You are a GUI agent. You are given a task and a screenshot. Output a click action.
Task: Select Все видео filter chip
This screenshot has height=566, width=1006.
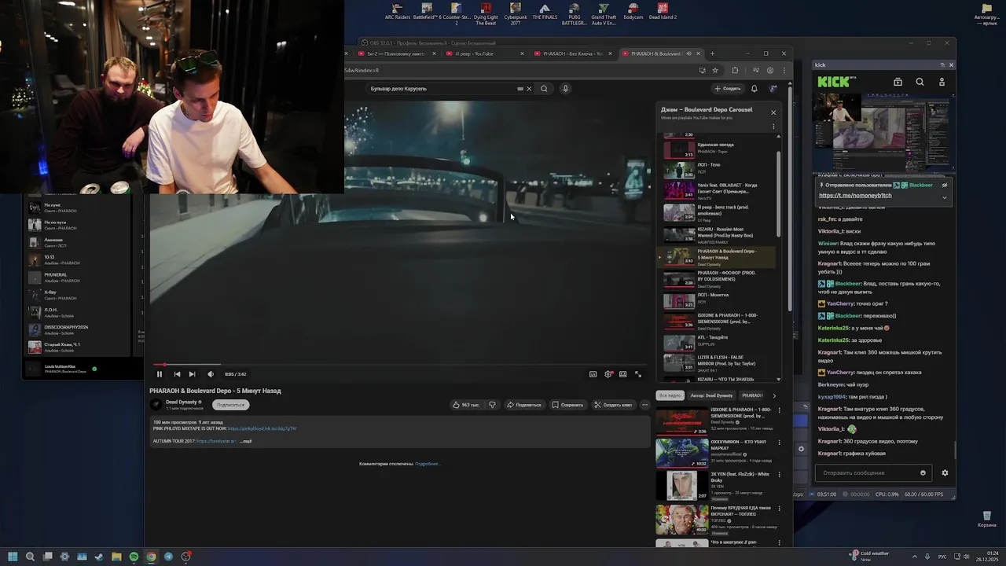pos(670,395)
